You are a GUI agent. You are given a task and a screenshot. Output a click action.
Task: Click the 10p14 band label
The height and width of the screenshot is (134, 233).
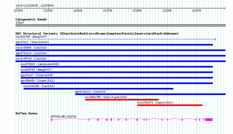pyautogui.click(x=20, y=23)
